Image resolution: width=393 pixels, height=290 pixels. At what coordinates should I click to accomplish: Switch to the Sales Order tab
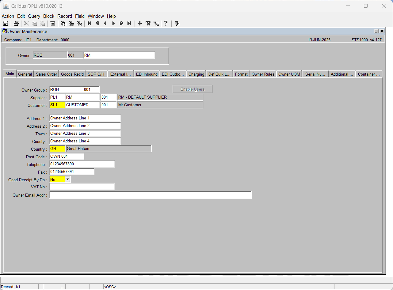click(x=46, y=74)
